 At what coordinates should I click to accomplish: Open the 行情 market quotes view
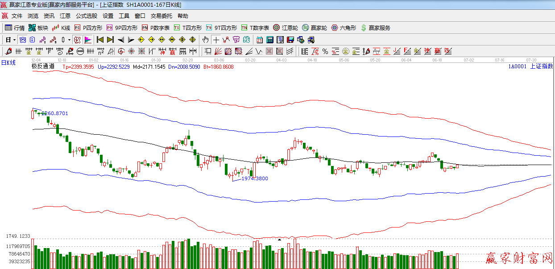coord(15,28)
